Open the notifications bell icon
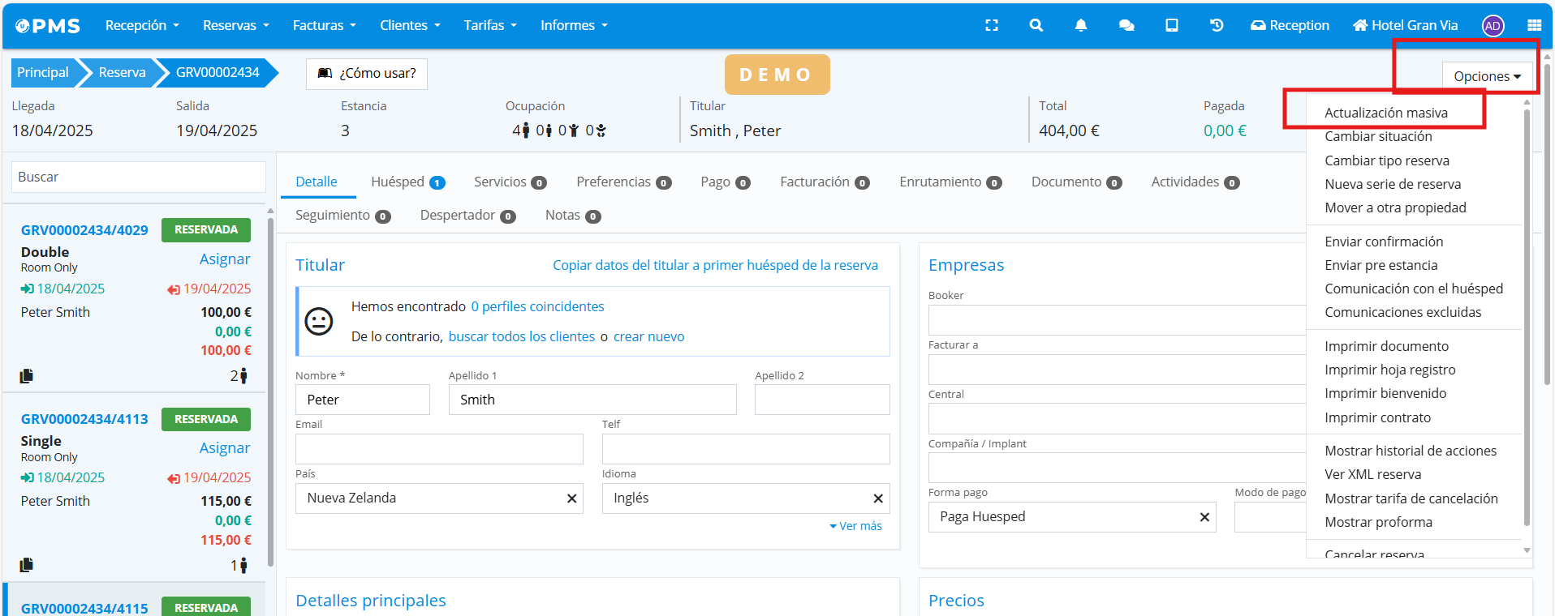 point(1080,25)
